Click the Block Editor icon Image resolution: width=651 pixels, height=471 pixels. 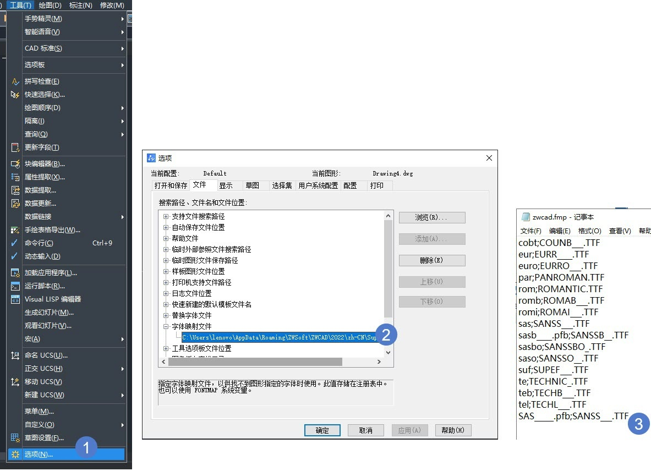click(x=15, y=164)
